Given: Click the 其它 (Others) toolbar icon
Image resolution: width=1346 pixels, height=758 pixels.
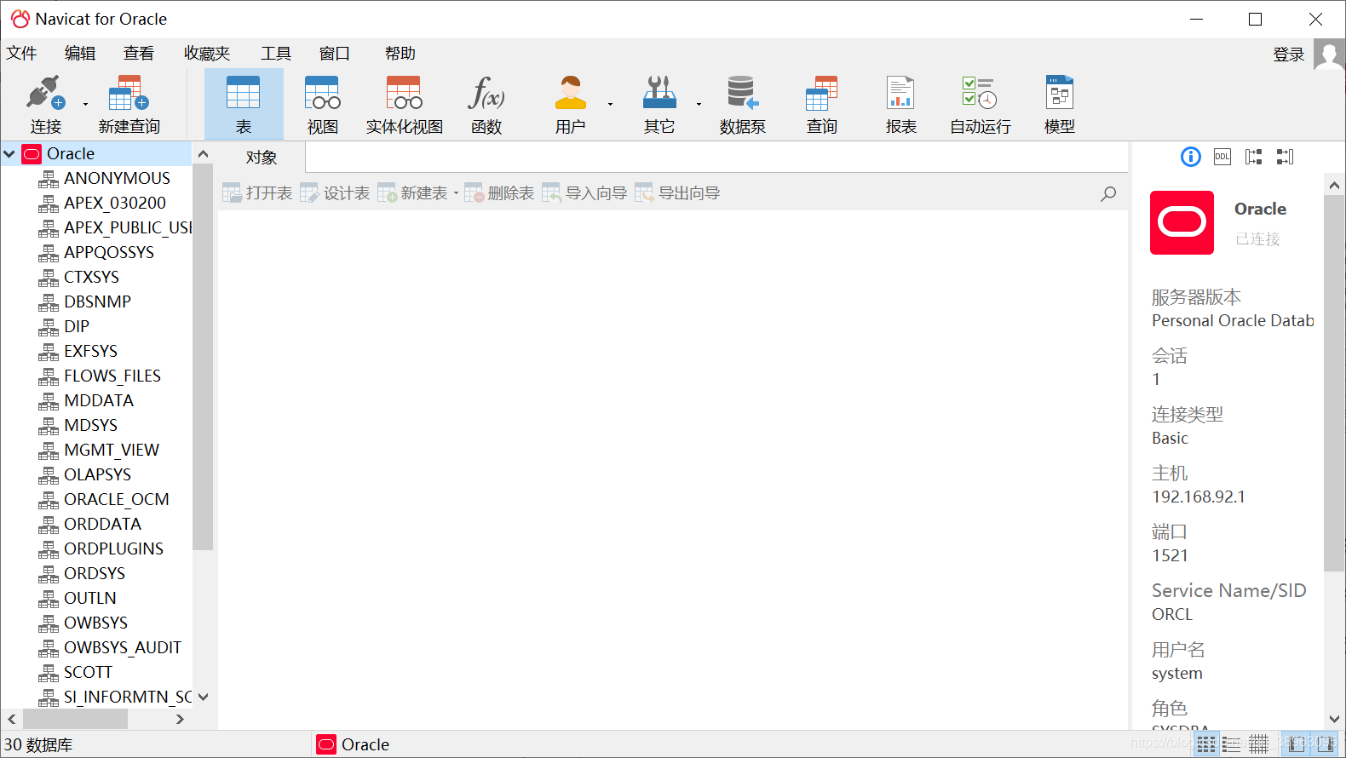Looking at the screenshot, I should pyautogui.click(x=659, y=104).
